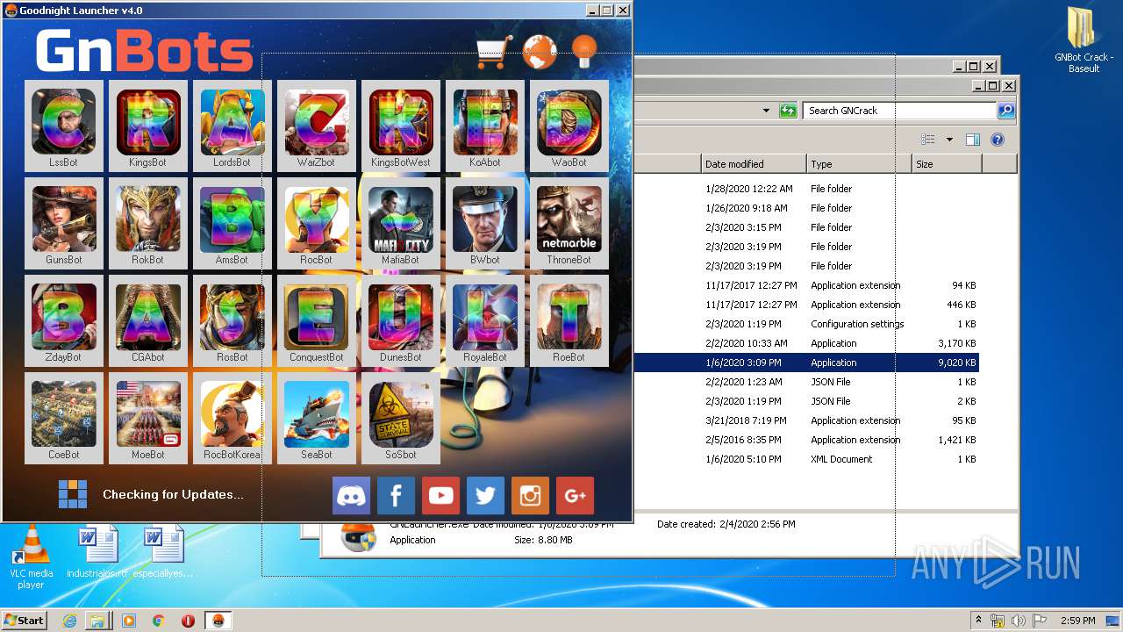Select the DunesBot tile
Viewport: 1123px width, 632px height.
401,320
